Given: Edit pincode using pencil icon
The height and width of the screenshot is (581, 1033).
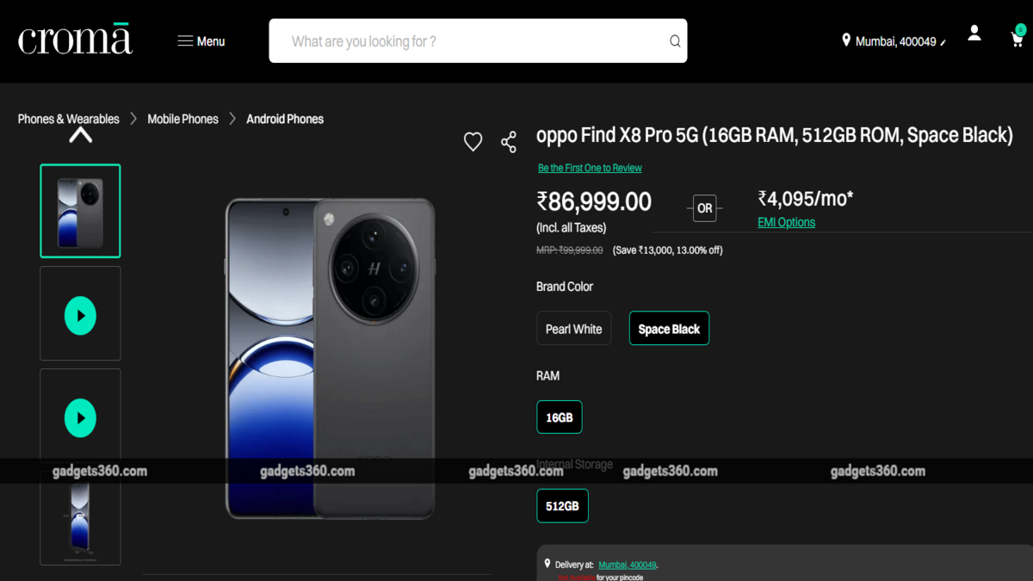Looking at the screenshot, I should pyautogui.click(x=943, y=43).
